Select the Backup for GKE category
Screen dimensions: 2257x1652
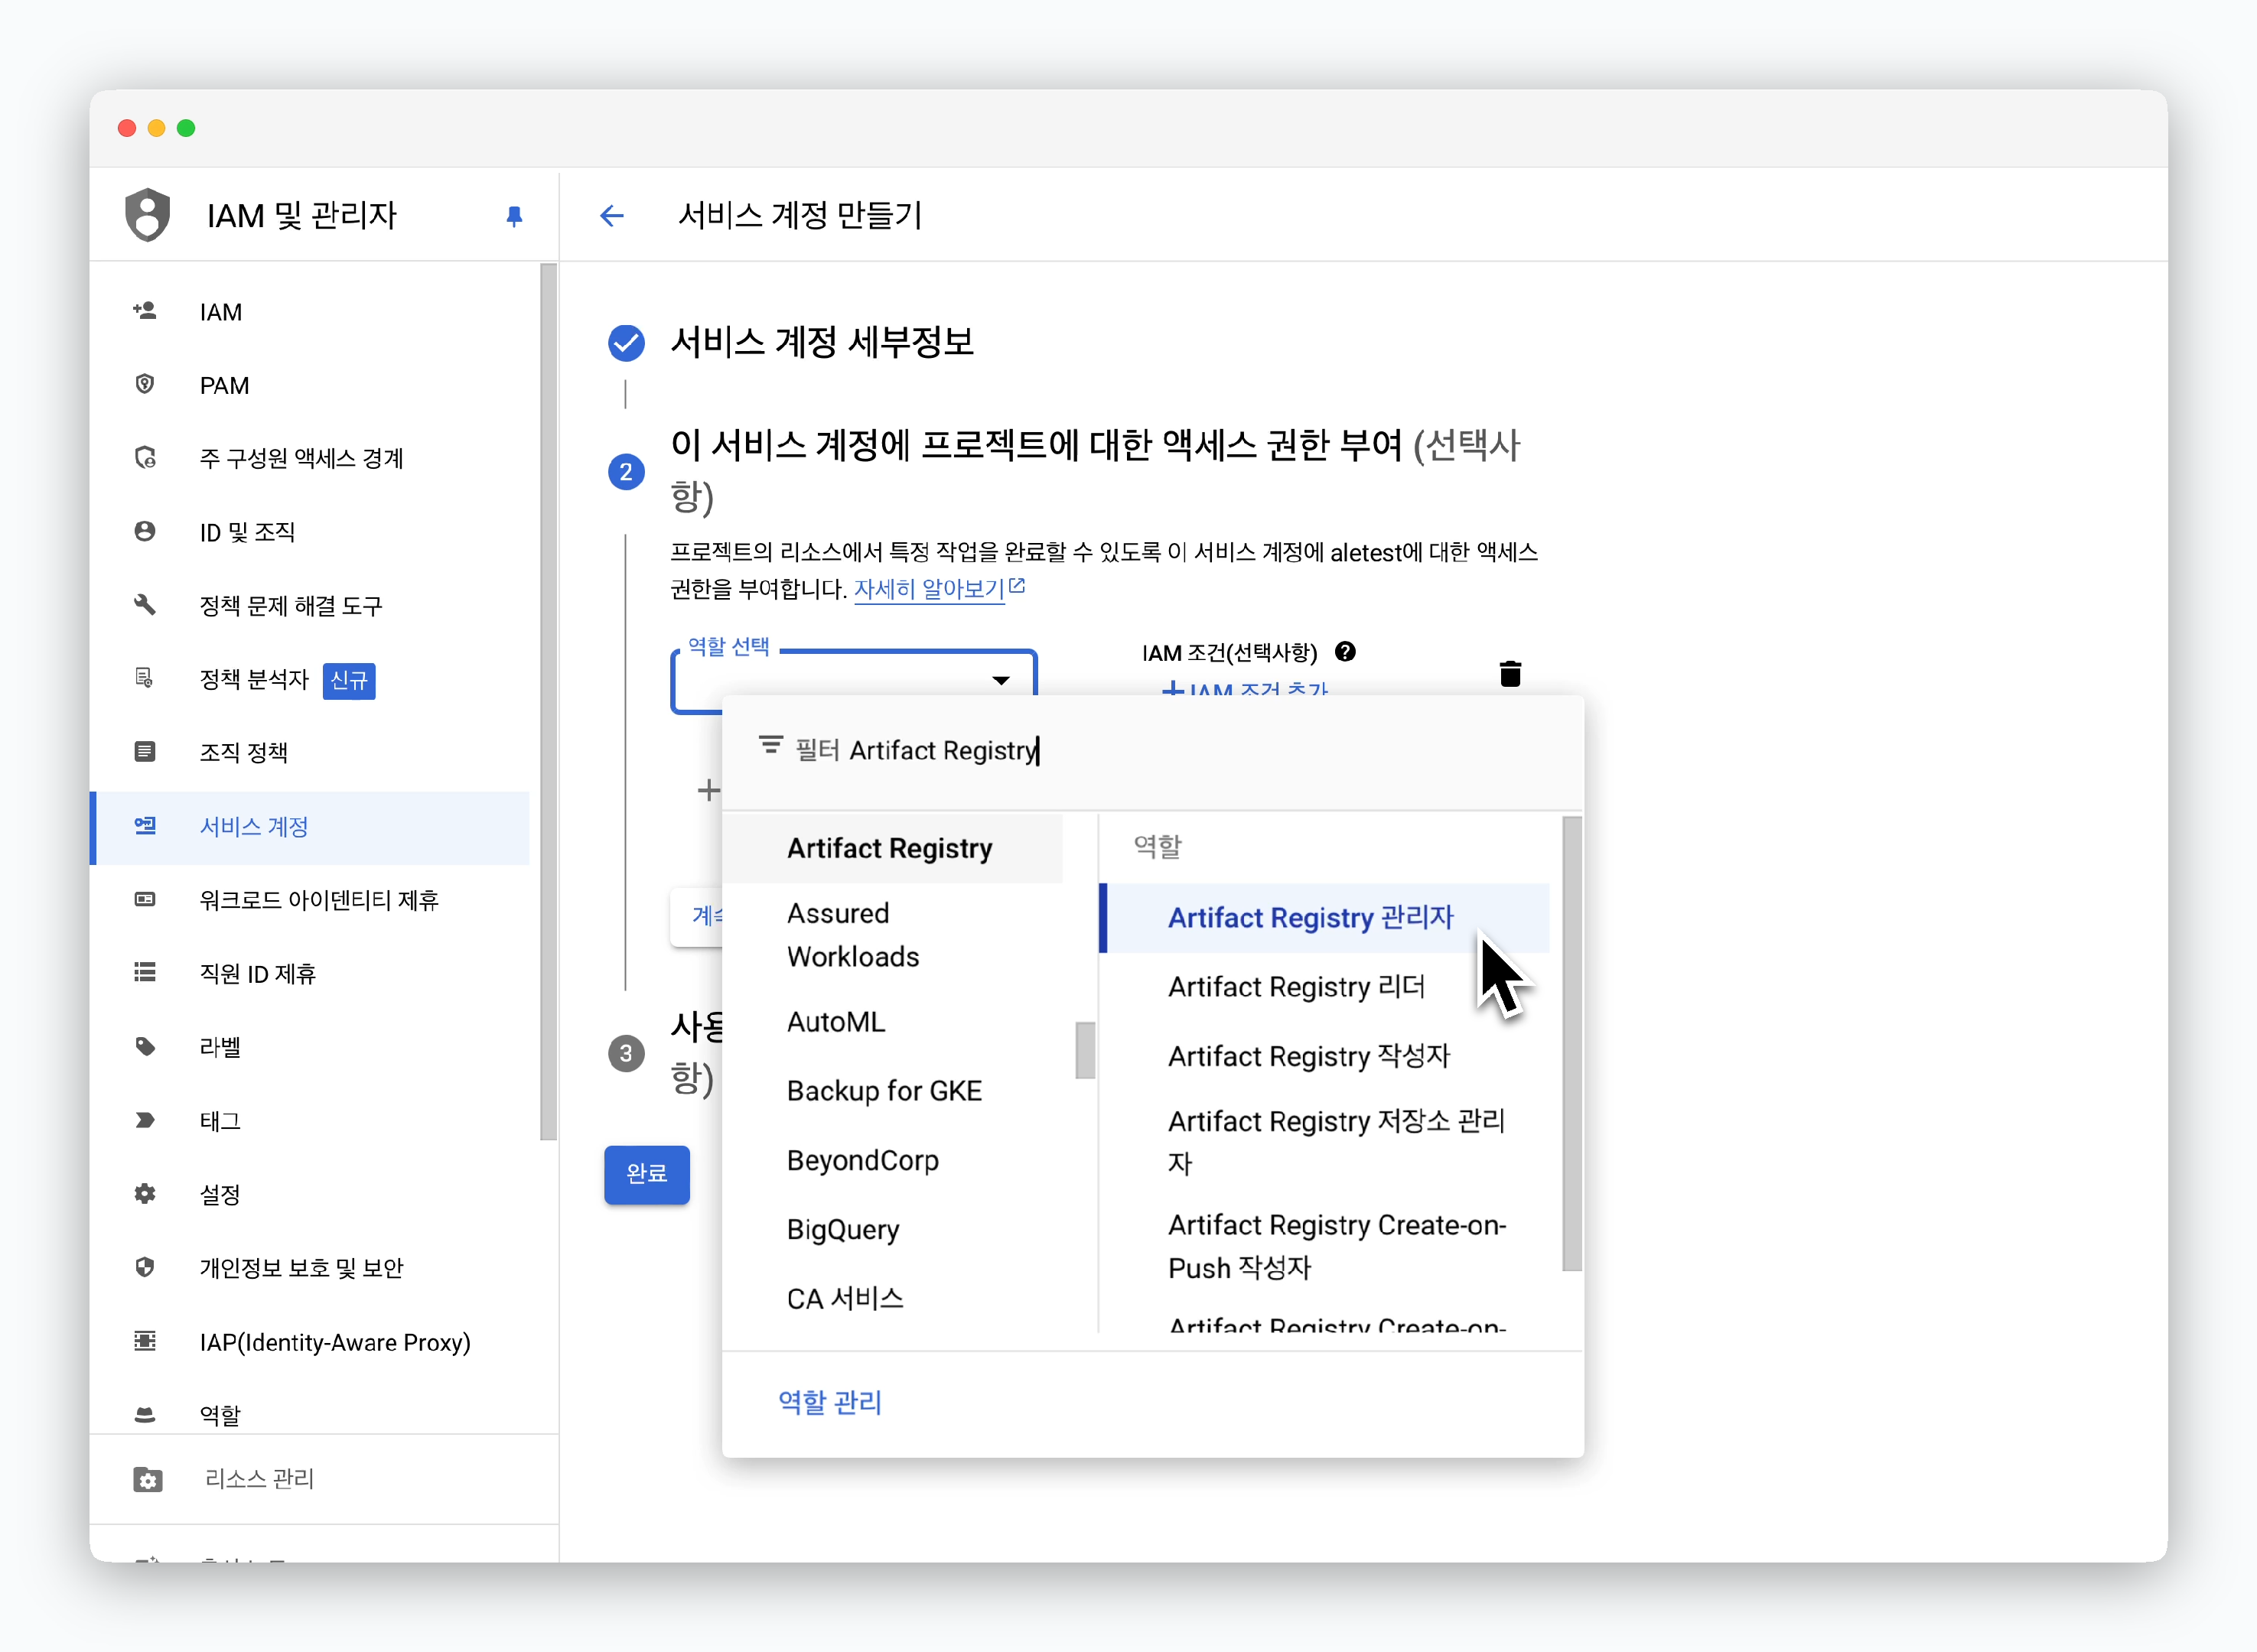[x=892, y=1090]
